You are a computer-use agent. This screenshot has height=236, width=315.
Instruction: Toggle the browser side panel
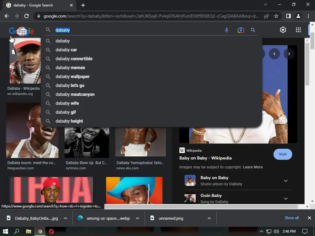click(289, 16)
